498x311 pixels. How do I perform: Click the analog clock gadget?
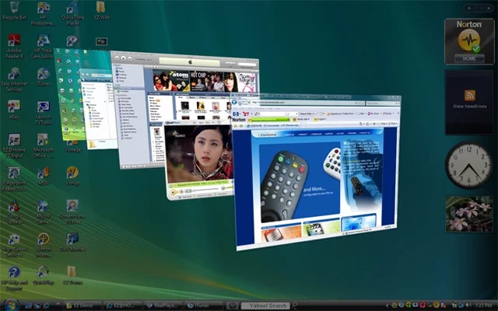pyautogui.click(x=469, y=166)
